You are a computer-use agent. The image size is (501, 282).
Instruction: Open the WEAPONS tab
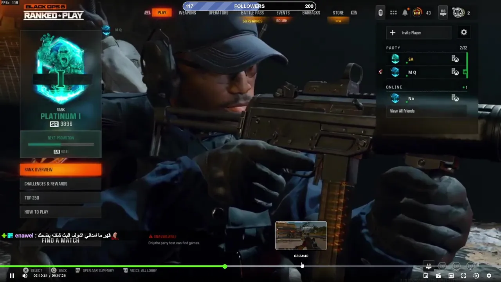[187, 13]
